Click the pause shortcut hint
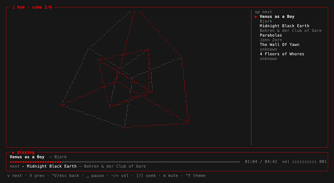The width and height of the screenshot is (334, 183). (95, 176)
